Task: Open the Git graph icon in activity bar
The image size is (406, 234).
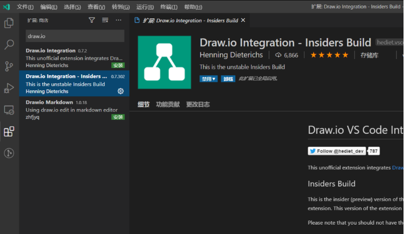Action: click(9, 153)
